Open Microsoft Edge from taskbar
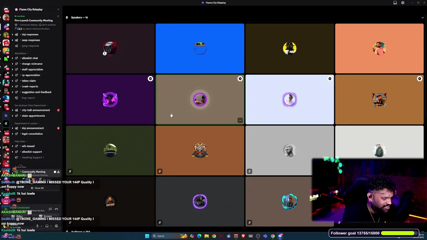 click(x=199, y=236)
